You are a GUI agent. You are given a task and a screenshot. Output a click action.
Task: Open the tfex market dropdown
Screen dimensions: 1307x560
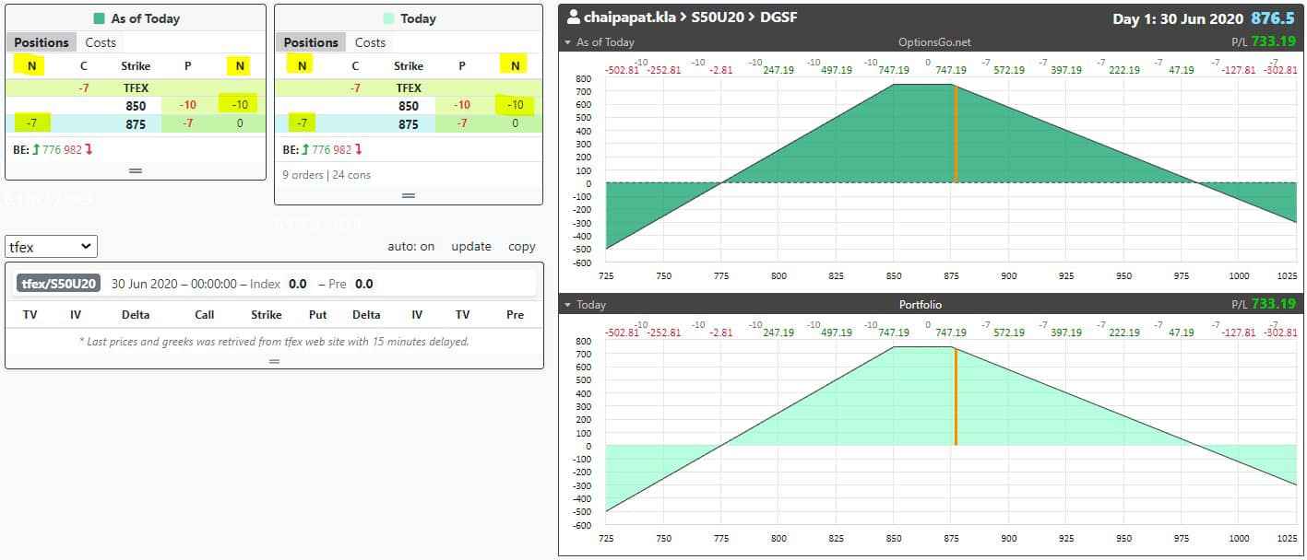pos(51,247)
